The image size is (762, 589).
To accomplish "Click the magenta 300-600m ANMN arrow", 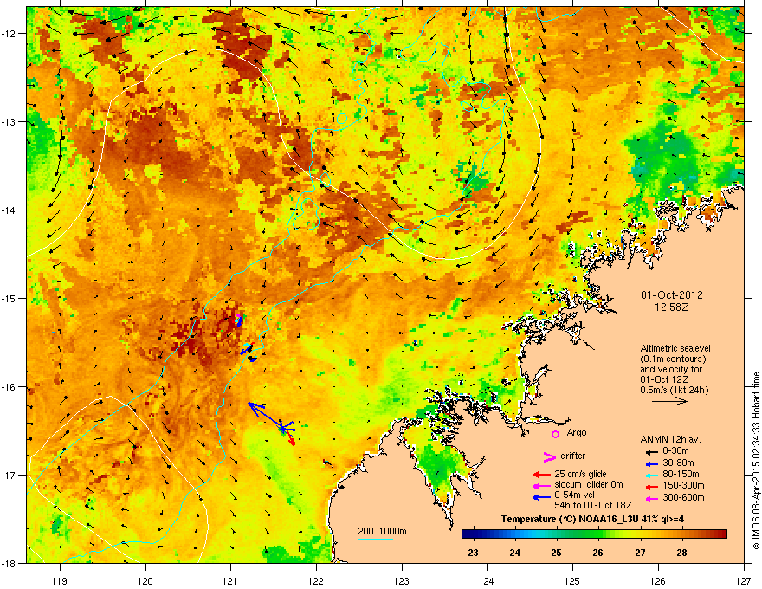I will 651,498.
